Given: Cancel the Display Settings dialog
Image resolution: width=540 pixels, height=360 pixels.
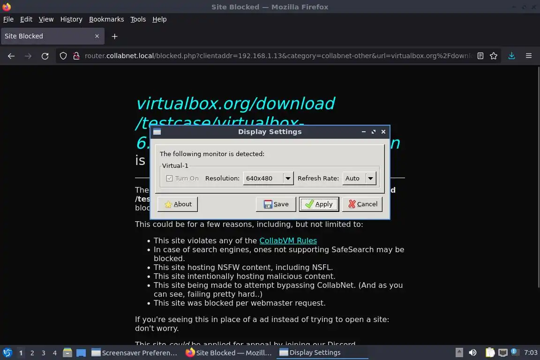Looking at the screenshot, I should pos(362,204).
